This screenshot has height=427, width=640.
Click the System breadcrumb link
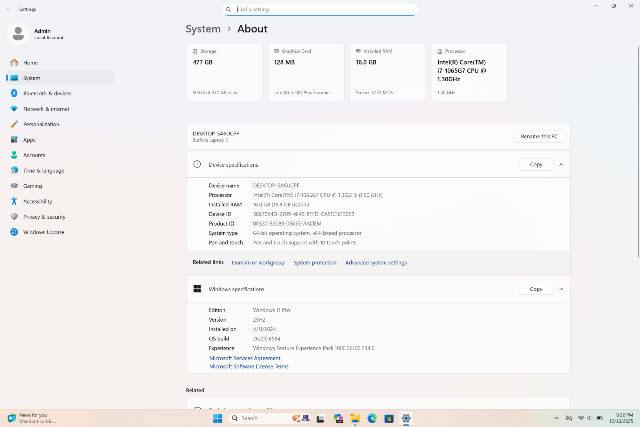coord(203,29)
